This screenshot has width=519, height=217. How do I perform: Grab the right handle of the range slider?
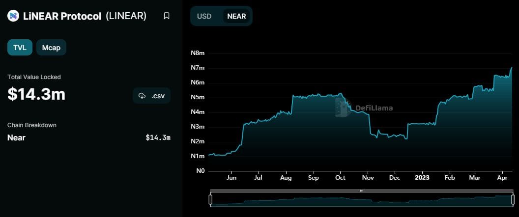coord(513,199)
